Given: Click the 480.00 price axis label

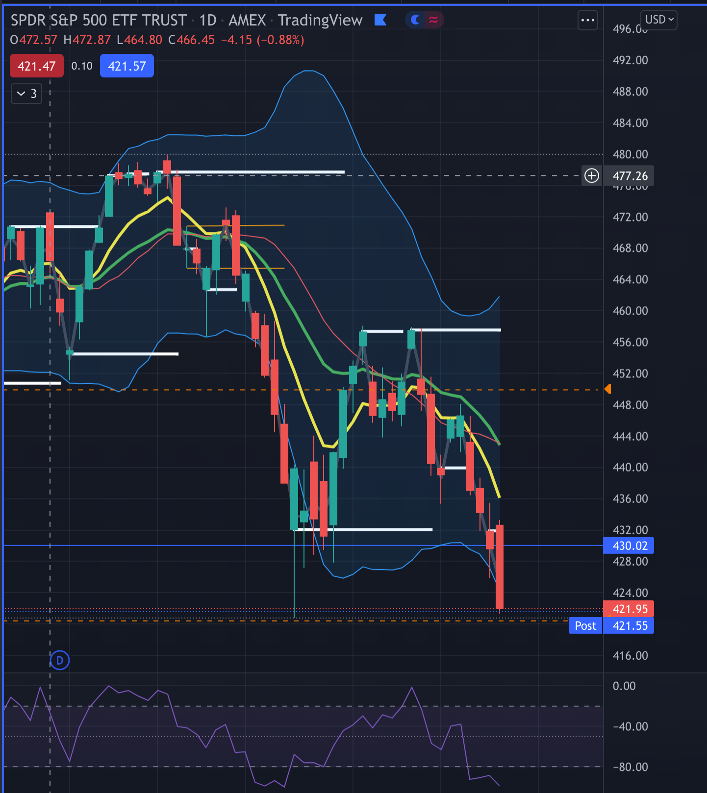Looking at the screenshot, I should (x=630, y=154).
